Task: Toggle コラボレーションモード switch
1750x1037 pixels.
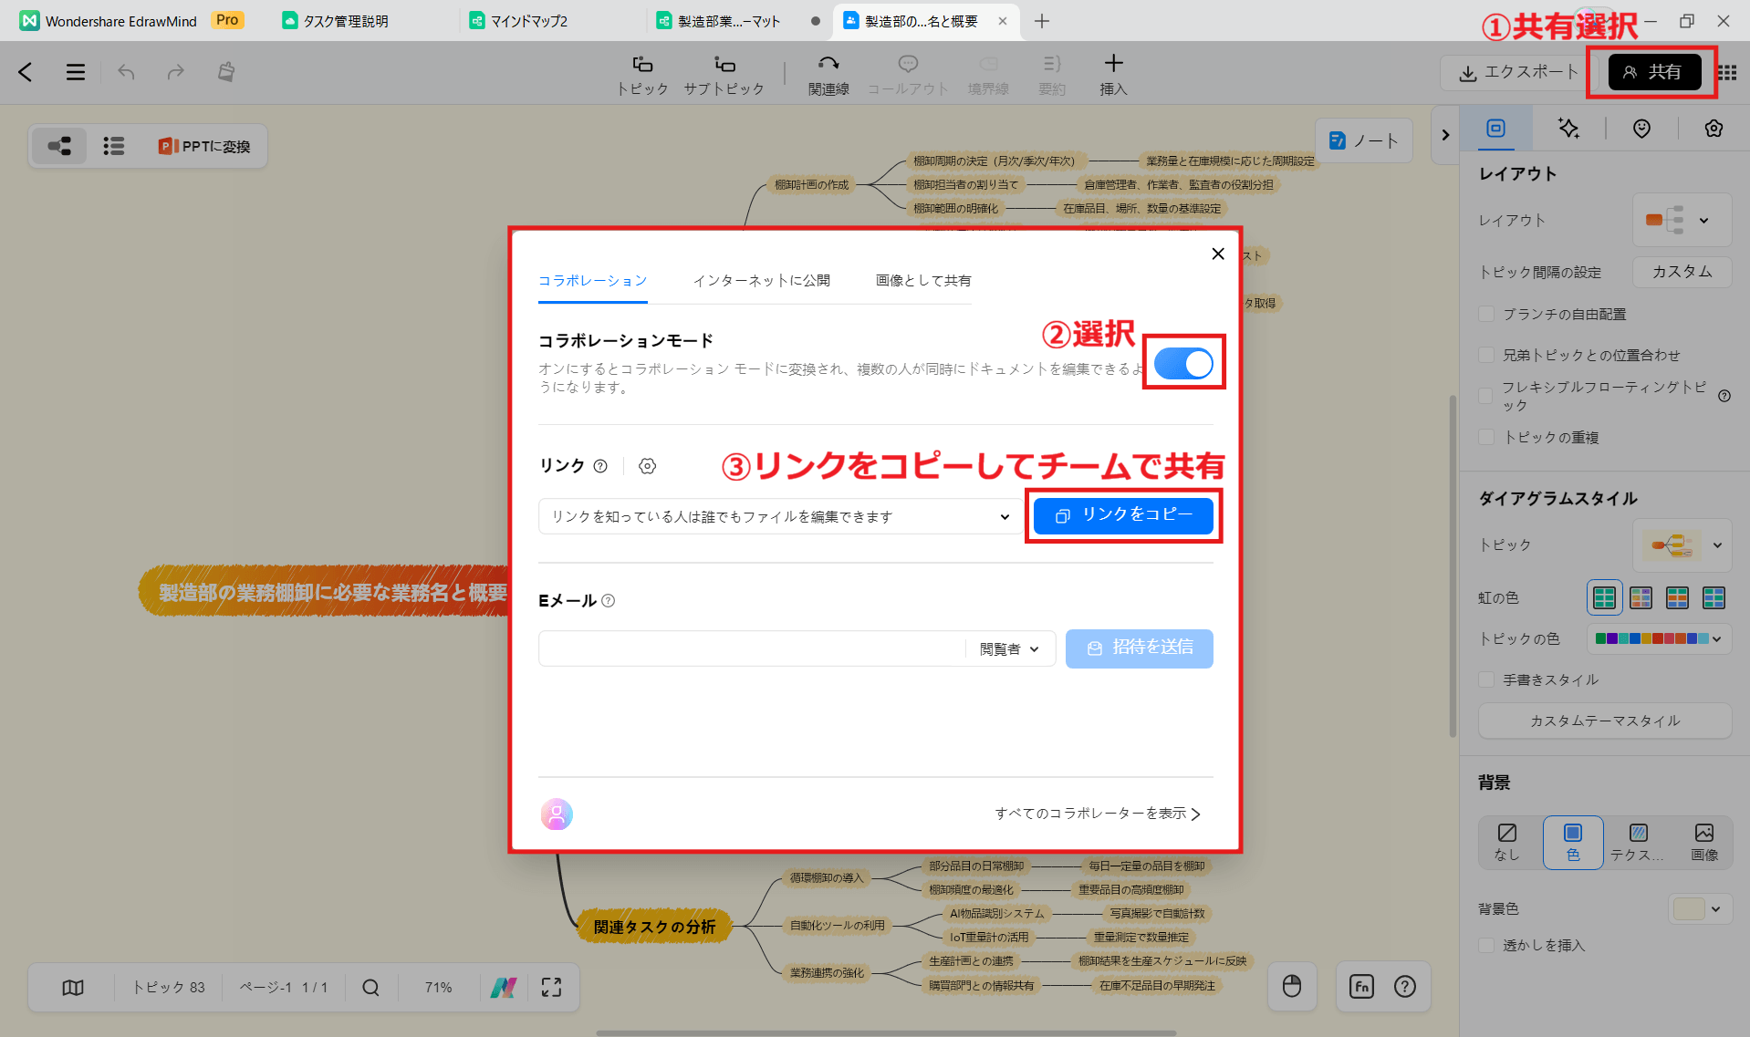Action: (x=1183, y=363)
